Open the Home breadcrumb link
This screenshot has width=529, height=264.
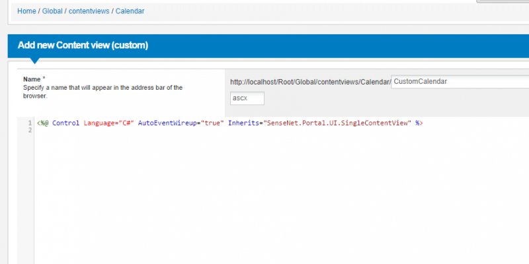26,11
